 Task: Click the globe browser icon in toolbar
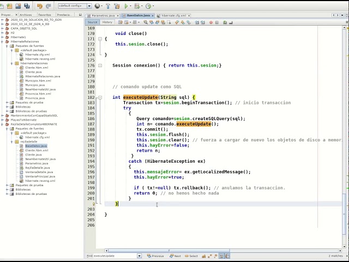coord(97,6)
